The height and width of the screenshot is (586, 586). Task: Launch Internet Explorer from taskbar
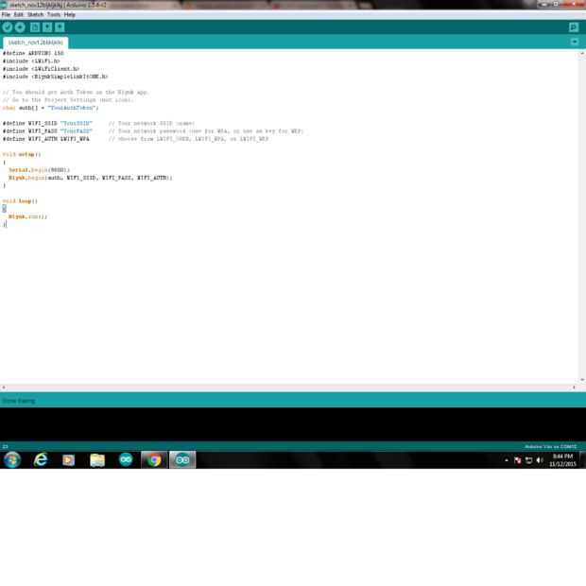pyautogui.click(x=41, y=459)
